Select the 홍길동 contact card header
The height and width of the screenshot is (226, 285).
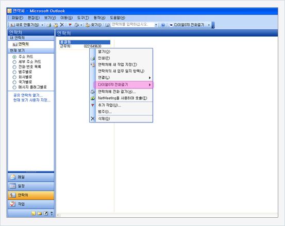(85, 42)
